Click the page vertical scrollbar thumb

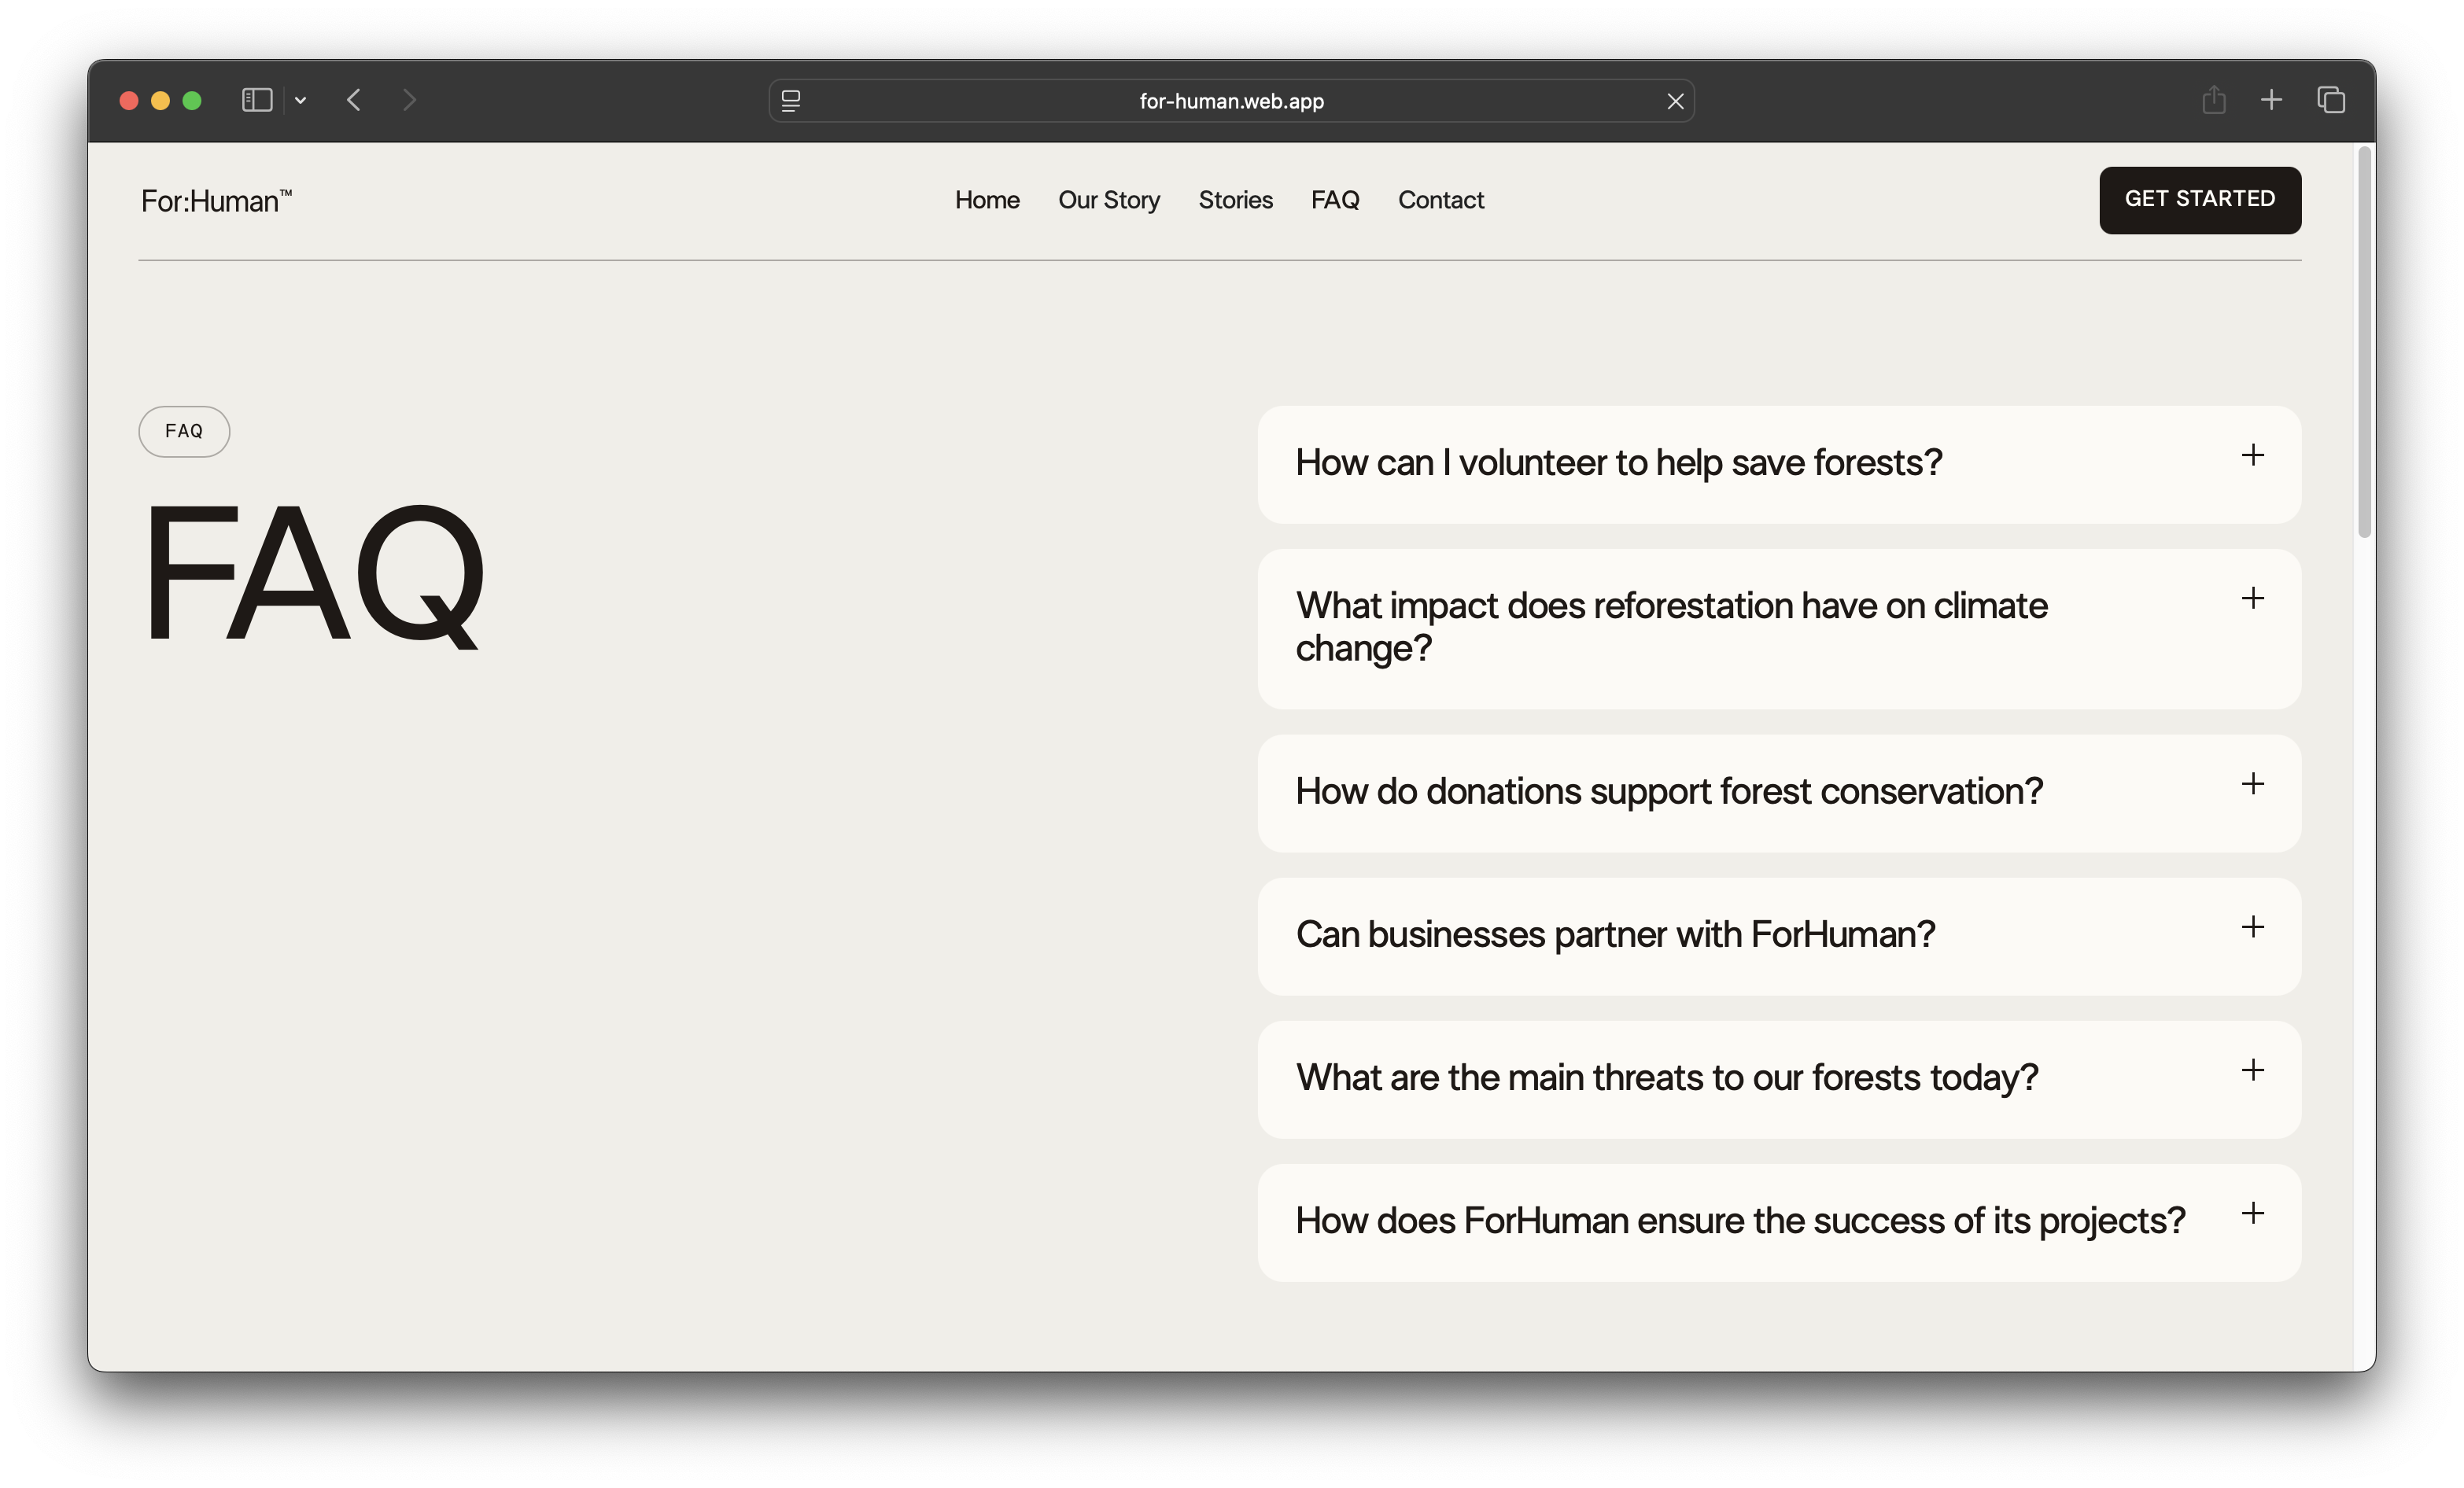click(2364, 342)
